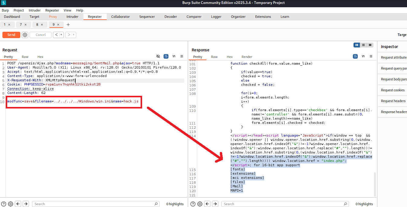Open Repeater settings gear beside Send
This screenshot has height=207, width=407.
25,35
